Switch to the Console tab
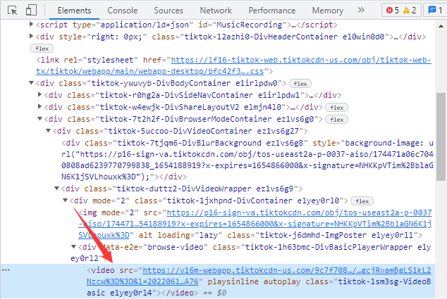Screen dimensions: 447x299 point(122,11)
